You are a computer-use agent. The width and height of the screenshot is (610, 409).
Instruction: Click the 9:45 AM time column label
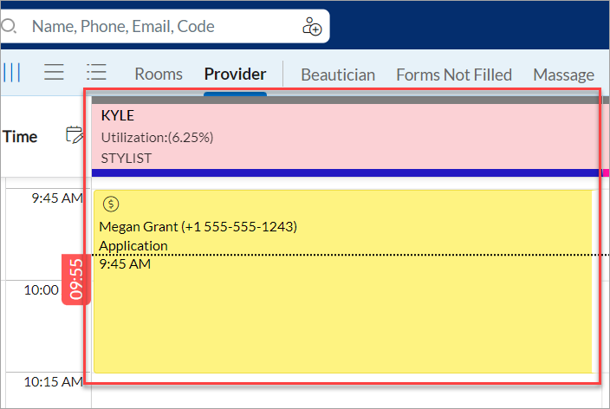click(x=57, y=198)
